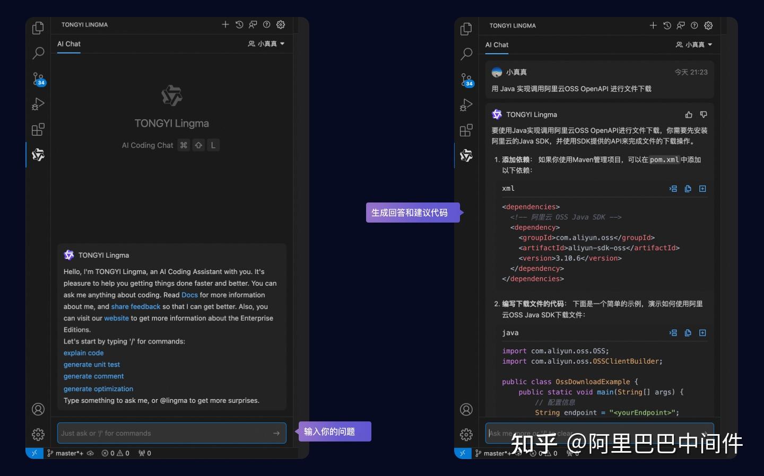Image resolution: width=764 pixels, height=476 pixels.
Task: Click the remote indicator in left status bar
Action: pyautogui.click(x=34, y=453)
